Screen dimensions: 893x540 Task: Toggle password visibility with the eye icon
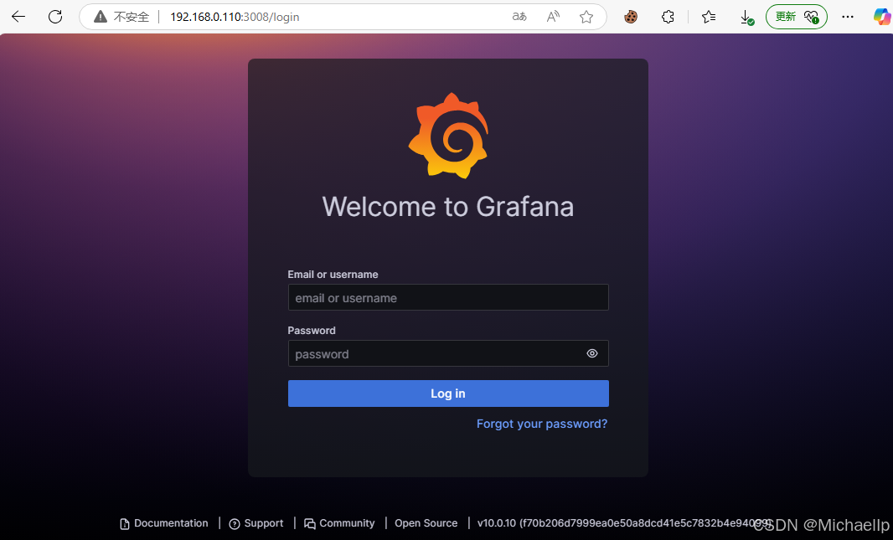pyautogui.click(x=592, y=353)
